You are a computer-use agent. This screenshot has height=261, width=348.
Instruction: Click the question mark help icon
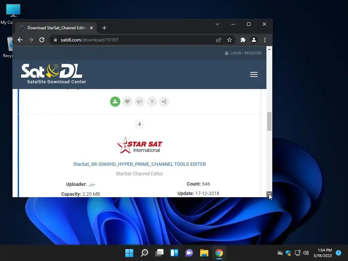pyautogui.click(x=152, y=102)
